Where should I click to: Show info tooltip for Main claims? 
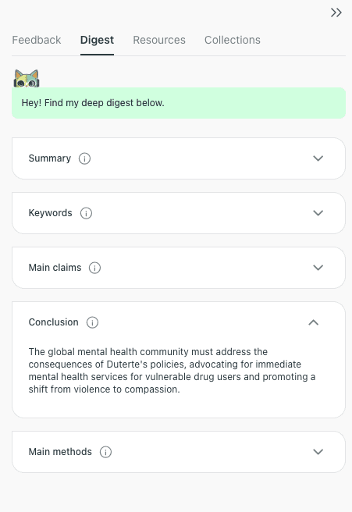pos(94,268)
